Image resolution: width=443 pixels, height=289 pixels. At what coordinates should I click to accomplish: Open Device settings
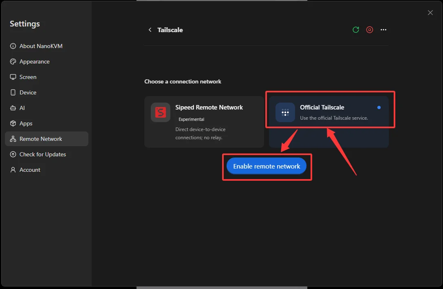[x=46, y=92]
